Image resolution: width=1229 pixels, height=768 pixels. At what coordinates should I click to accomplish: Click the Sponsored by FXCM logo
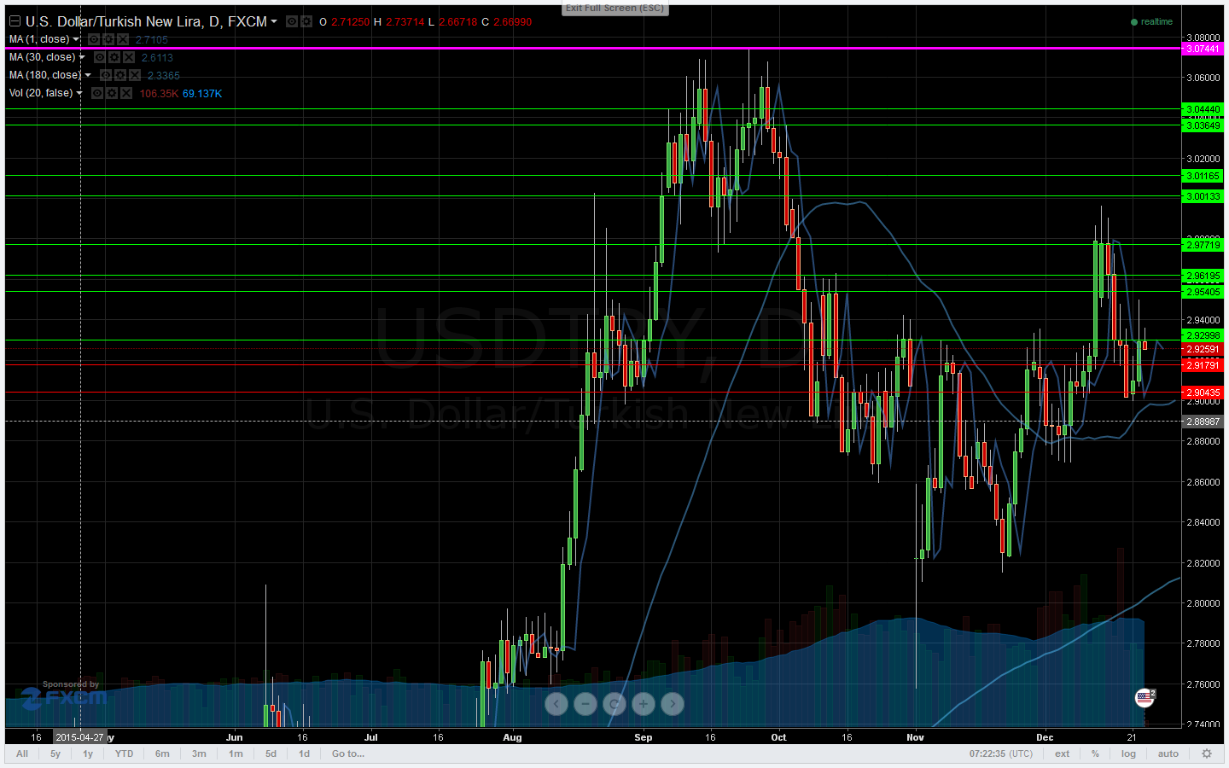(x=65, y=695)
